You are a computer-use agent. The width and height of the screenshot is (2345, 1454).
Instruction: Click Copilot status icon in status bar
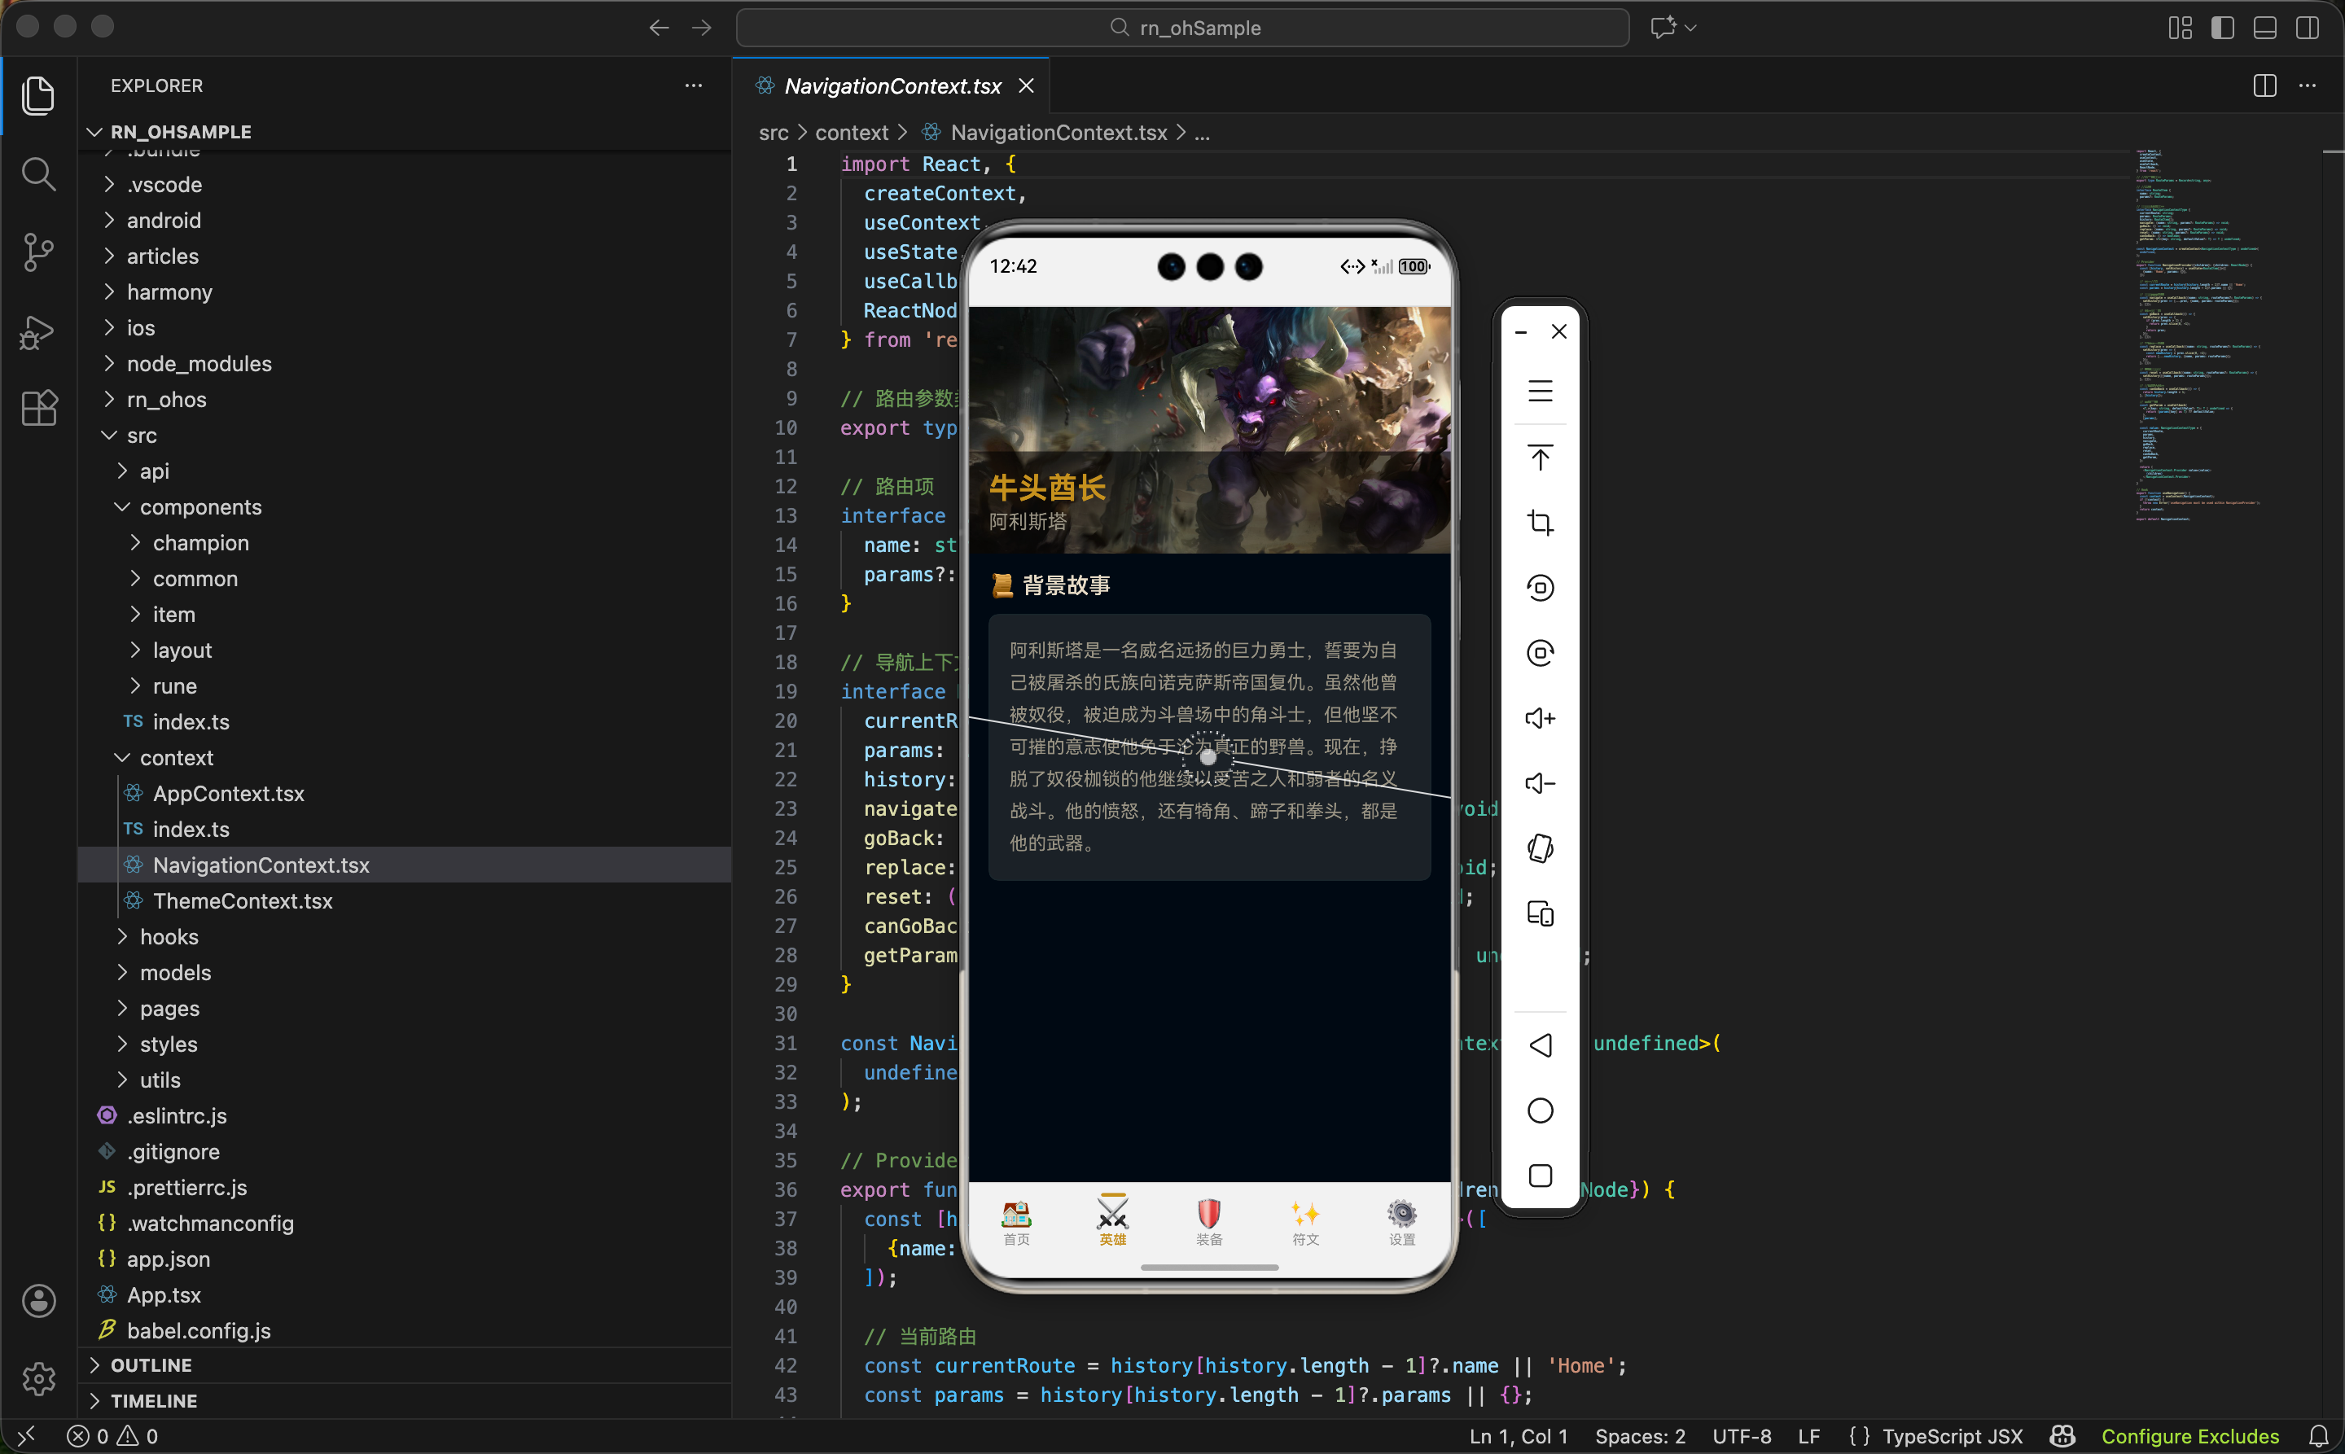[x=2062, y=1436]
